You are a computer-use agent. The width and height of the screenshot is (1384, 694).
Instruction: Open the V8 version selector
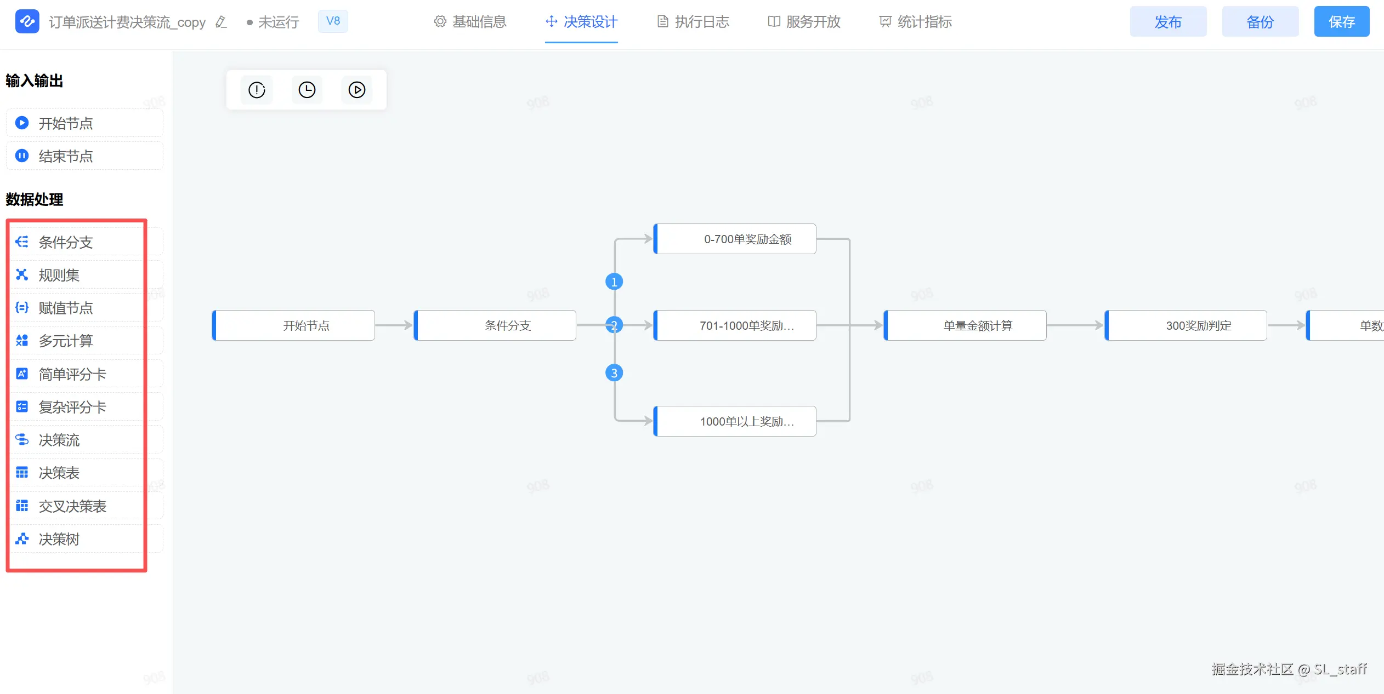coord(333,21)
